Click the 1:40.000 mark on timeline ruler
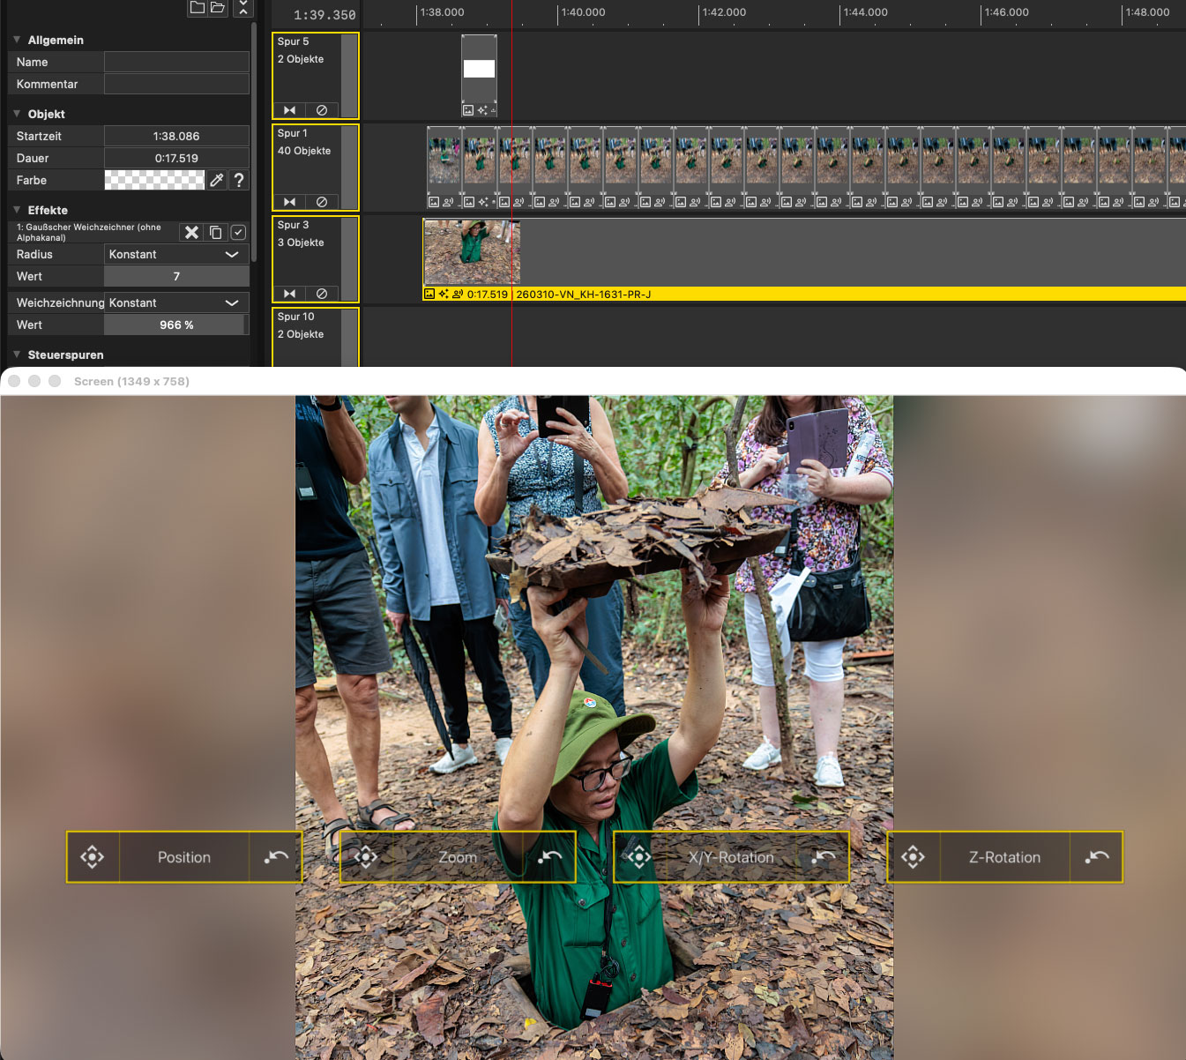 (582, 12)
